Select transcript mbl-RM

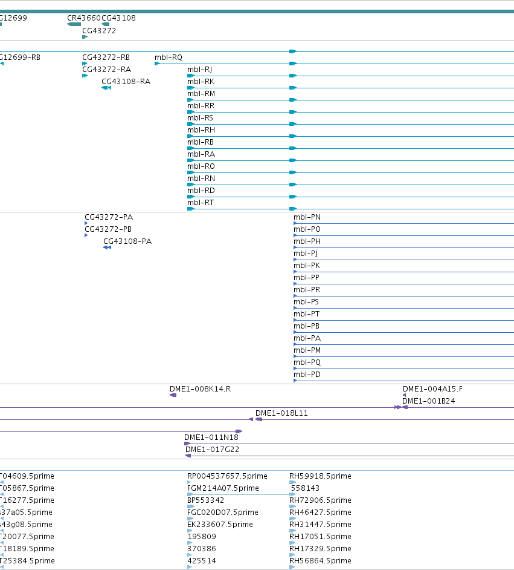[x=201, y=93]
